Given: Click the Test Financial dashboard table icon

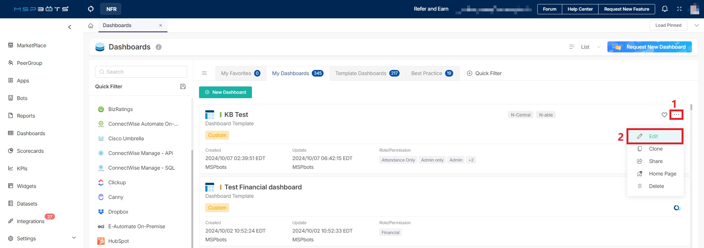Looking at the screenshot, I should tap(210, 187).
